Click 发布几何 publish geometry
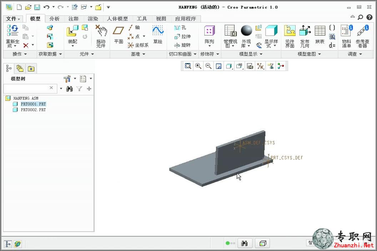 tap(305, 36)
